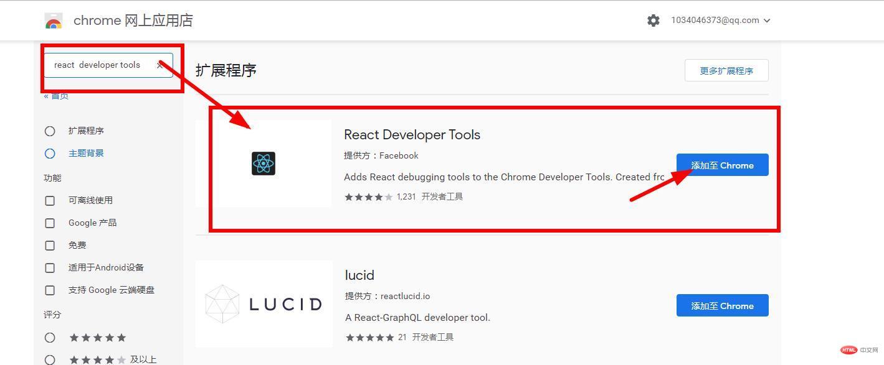Go back via the « 首页 link
This screenshot has height=365, width=884.
(56, 96)
